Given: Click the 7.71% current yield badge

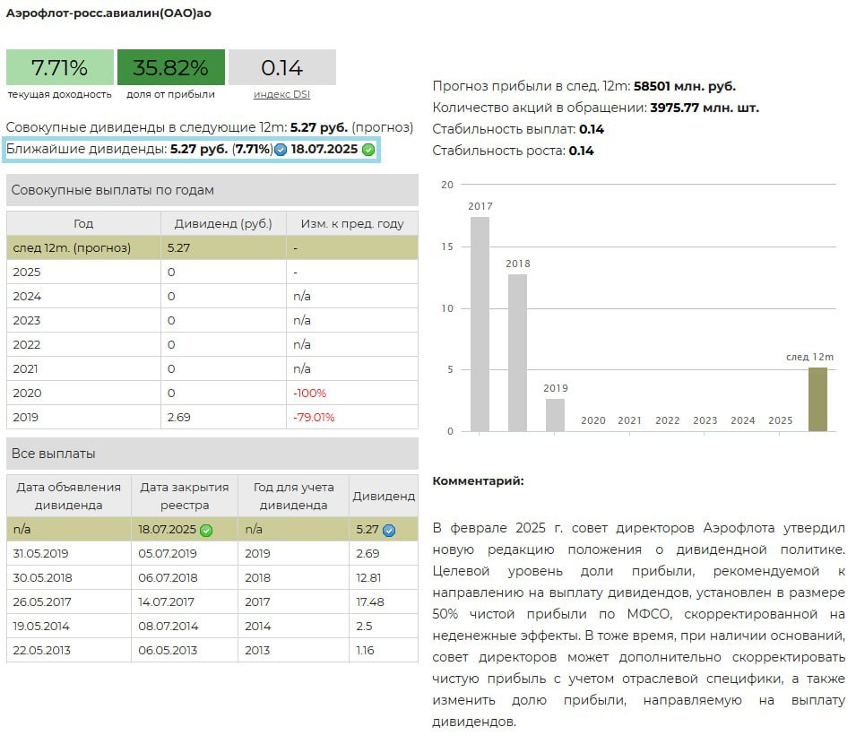Looking at the screenshot, I should tap(60, 67).
